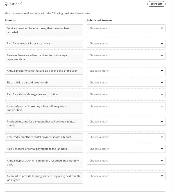Click the 10 Points badge
This screenshot has height=193, width=177.
[156, 4]
